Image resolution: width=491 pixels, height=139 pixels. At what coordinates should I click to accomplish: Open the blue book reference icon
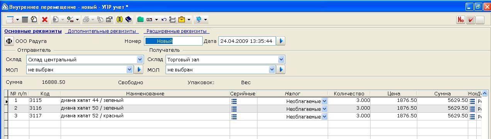pos(129,19)
